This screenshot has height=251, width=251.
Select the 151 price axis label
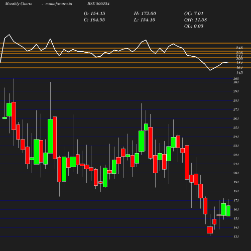(236, 219)
